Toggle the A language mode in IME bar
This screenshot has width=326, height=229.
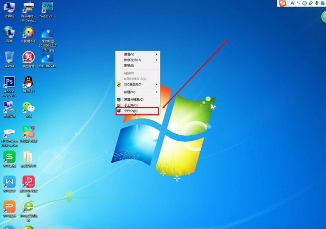[x=292, y=3]
